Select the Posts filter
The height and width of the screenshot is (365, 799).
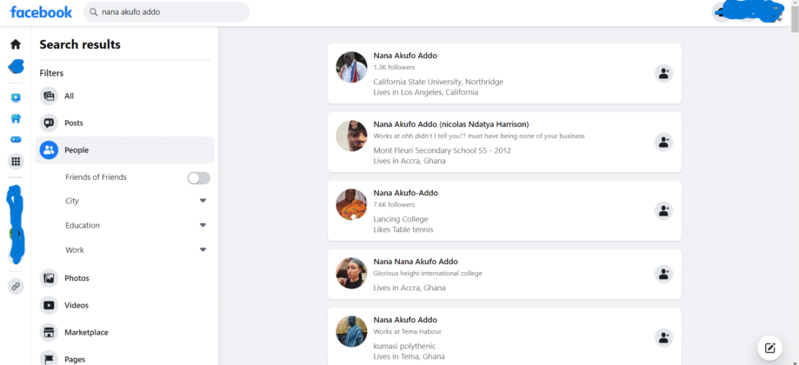(74, 123)
